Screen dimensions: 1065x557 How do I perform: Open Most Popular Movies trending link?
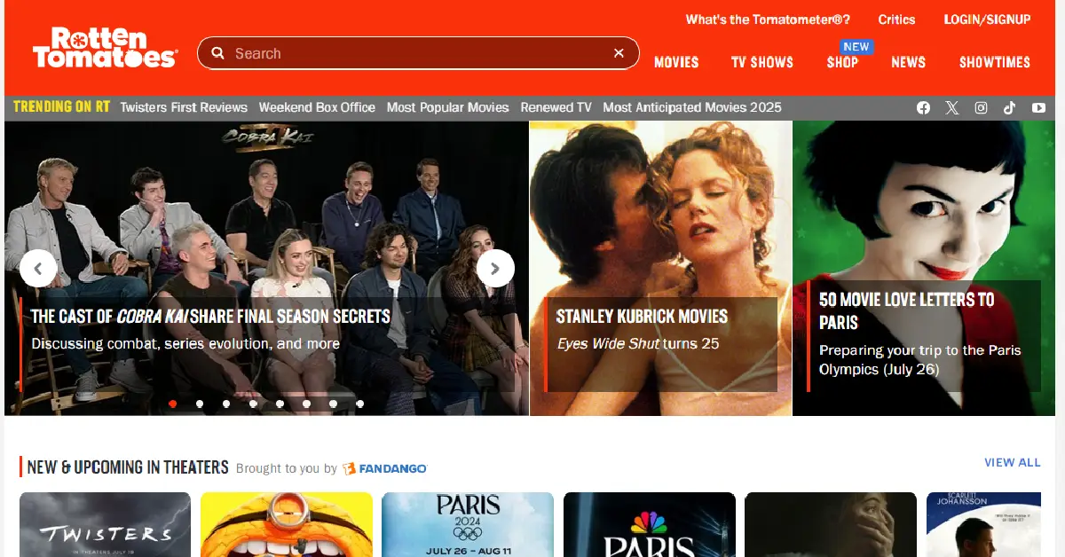tap(448, 107)
